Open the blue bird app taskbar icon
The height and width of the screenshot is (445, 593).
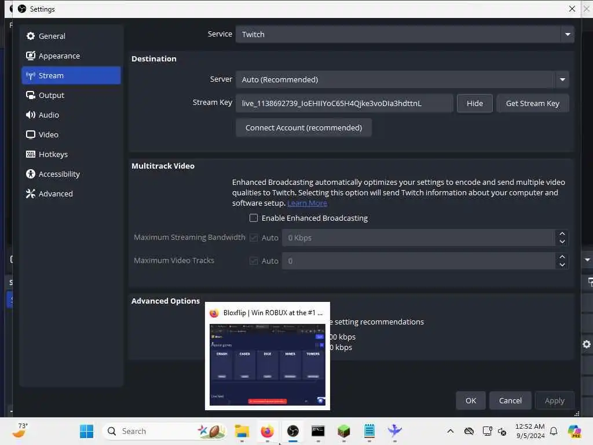(394, 431)
